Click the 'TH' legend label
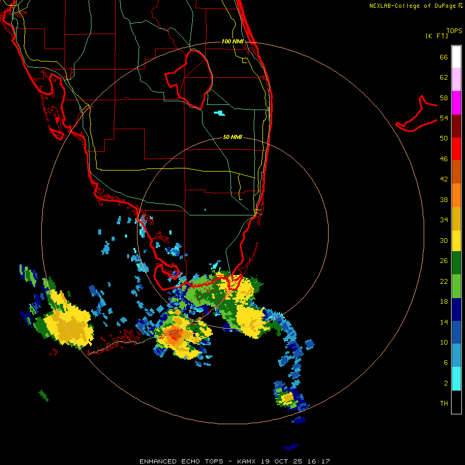This screenshot has width=465, height=465. 444,404
